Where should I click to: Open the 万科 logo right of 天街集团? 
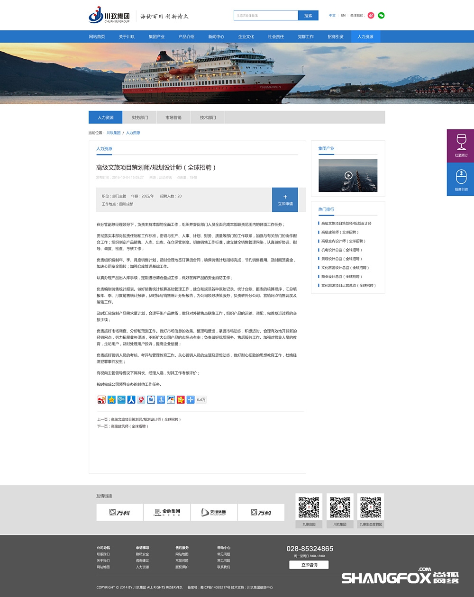pyautogui.click(x=261, y=512)
